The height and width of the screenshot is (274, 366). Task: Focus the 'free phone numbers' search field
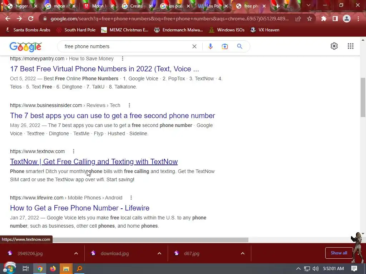click(x=126, y=46)
